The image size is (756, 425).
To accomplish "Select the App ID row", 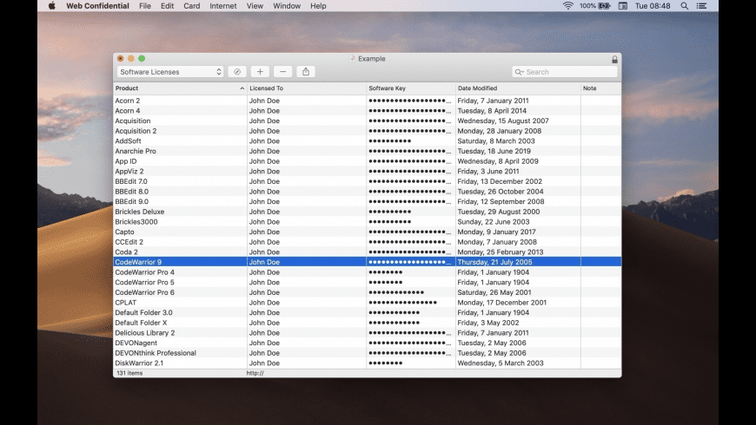I will (368, 161).
